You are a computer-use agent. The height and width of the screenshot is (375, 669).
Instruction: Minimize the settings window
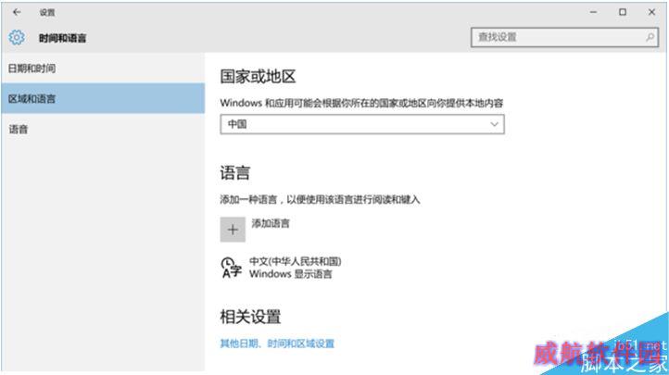[x=593, y=12]
